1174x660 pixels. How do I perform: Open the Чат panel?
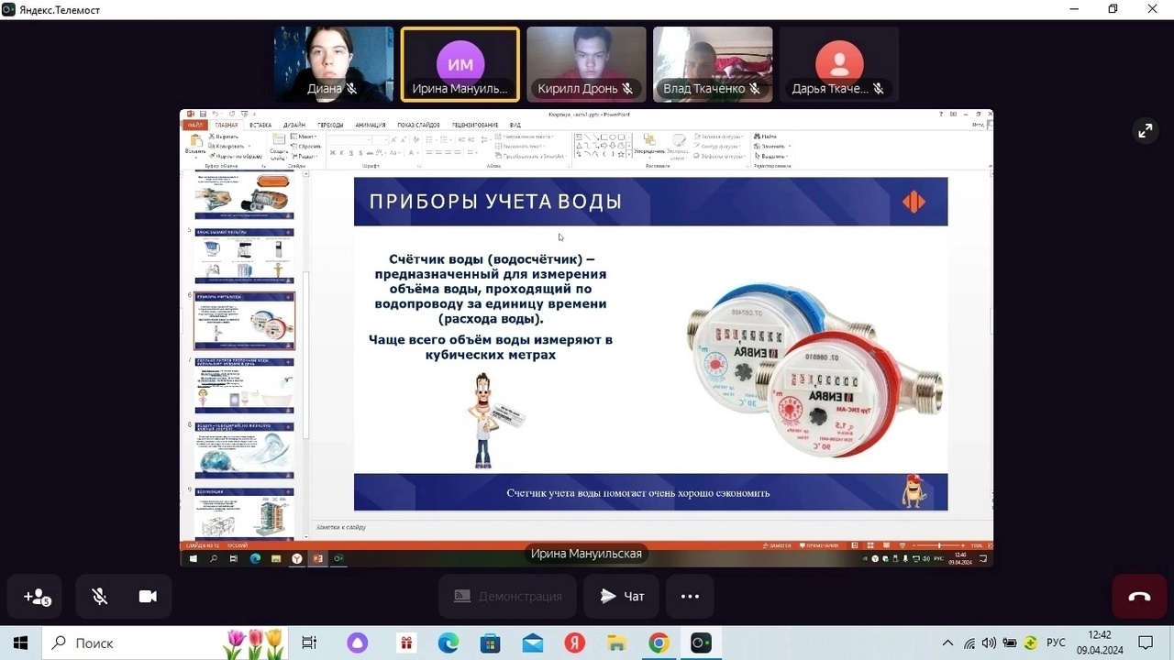(621, 597)
